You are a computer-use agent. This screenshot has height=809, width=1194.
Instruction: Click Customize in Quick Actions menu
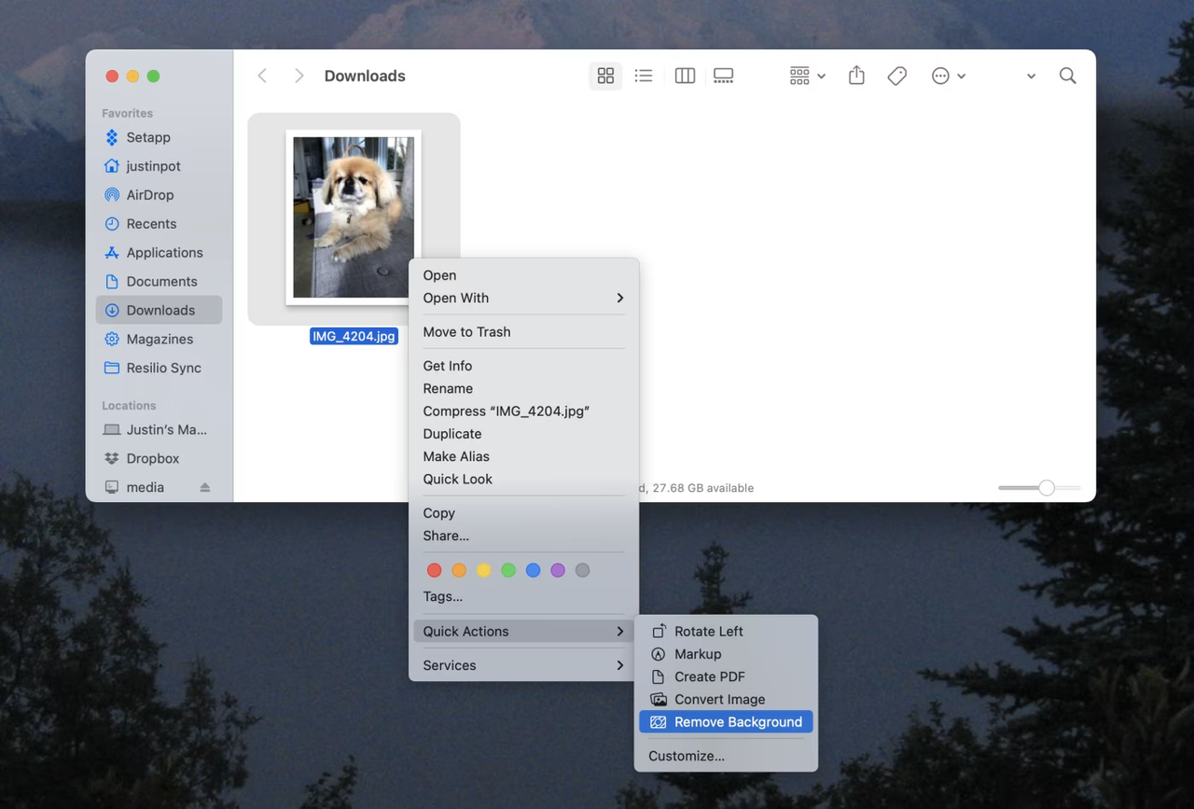click(686, 756)
